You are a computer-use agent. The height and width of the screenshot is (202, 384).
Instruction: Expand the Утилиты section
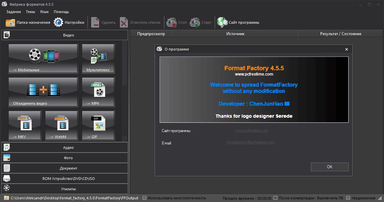65,189
